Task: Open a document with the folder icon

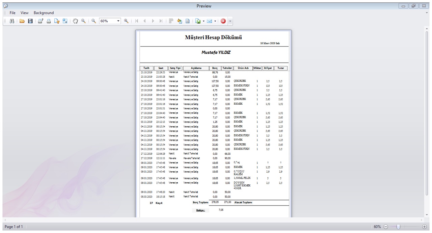Action: 22,21
